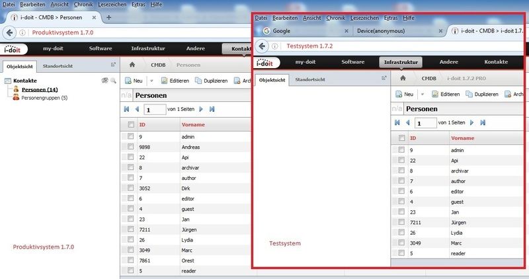Open Lesezeichen menu in Produktivsystem browser
Screen dimensions: 529x279
112,5
